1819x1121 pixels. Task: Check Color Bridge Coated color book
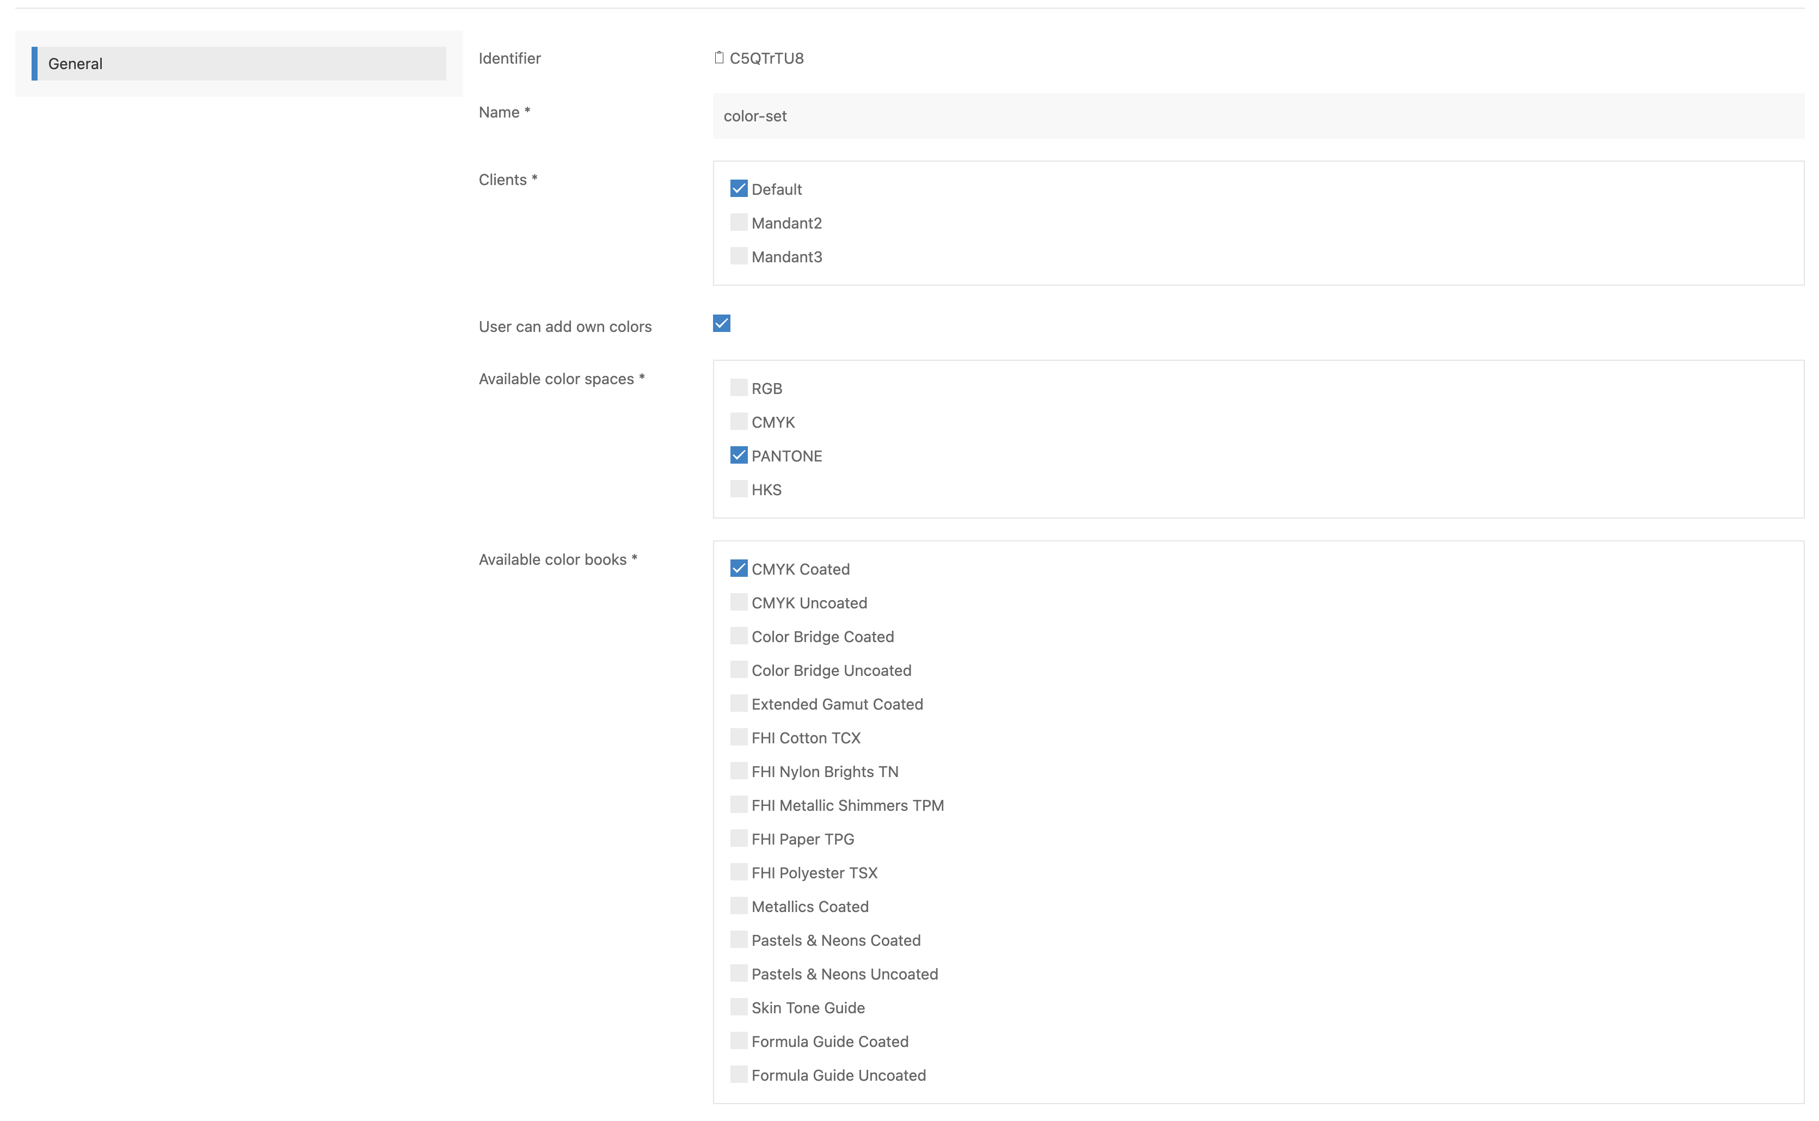point(738,636)
